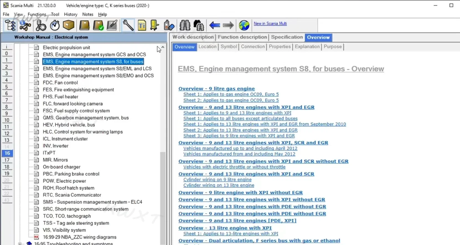Click the grey binoculars search icon
Image resolution: width=460 pixels, height=245 pixels.
tap(185, 25)
